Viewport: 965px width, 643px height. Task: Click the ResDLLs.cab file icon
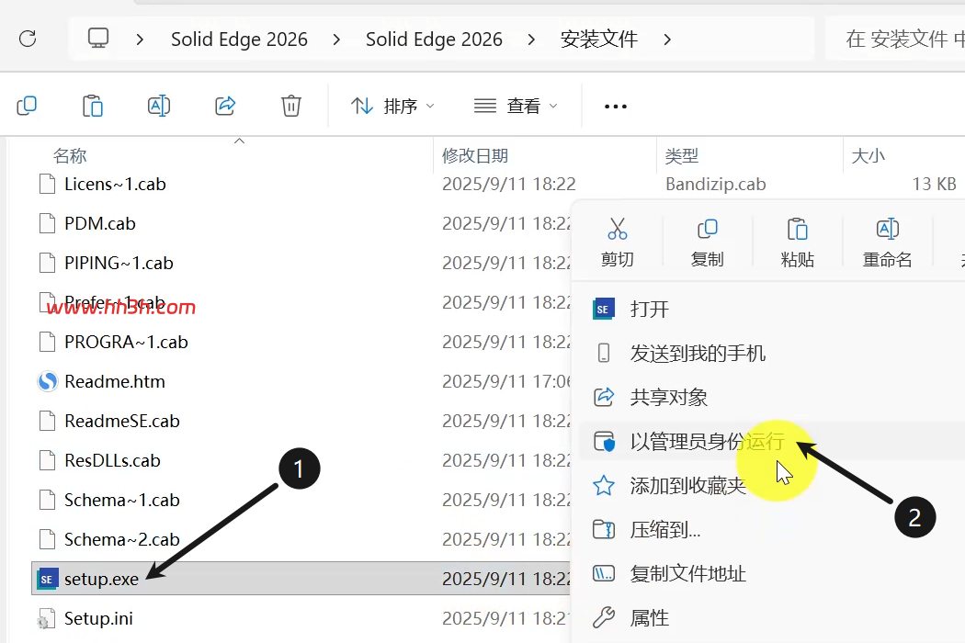pyautogui.click(x=48, y=460)
